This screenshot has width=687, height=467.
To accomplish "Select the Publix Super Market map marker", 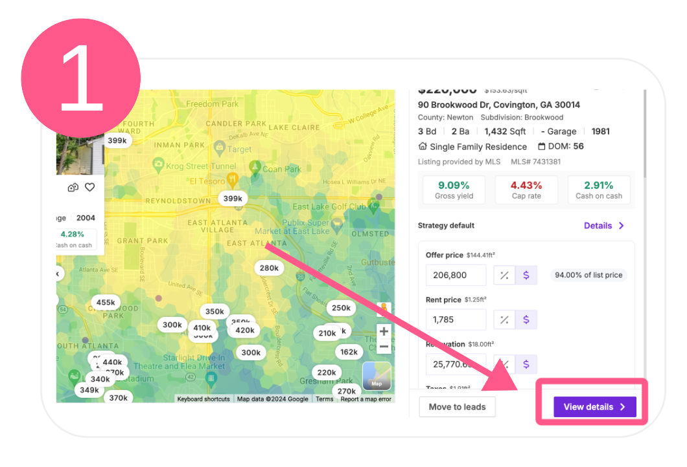I will (x=336, y=226).
